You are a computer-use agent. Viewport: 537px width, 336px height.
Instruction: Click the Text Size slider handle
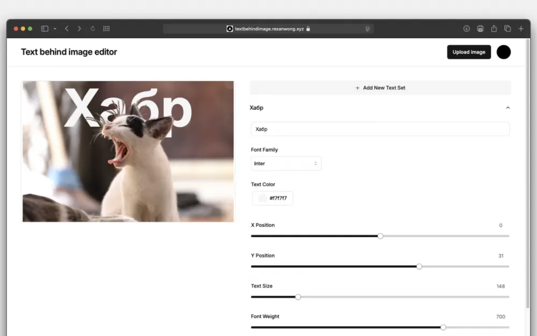click(298, 297)
